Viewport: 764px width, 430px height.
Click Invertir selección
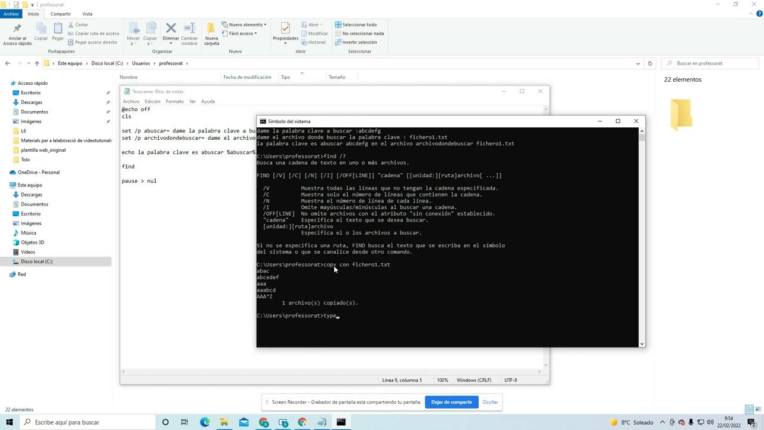[x=356, y=42]
